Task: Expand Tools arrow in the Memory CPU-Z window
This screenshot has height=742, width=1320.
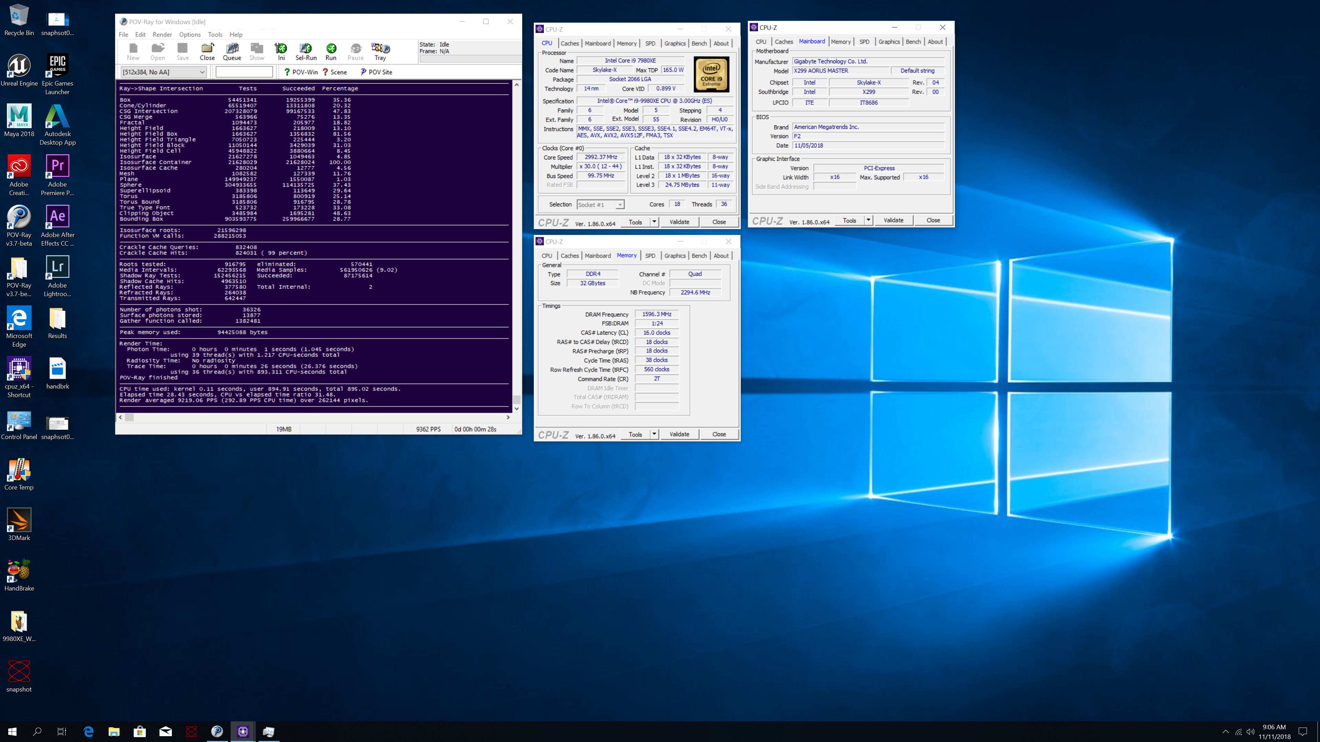Action: (654, 434)
